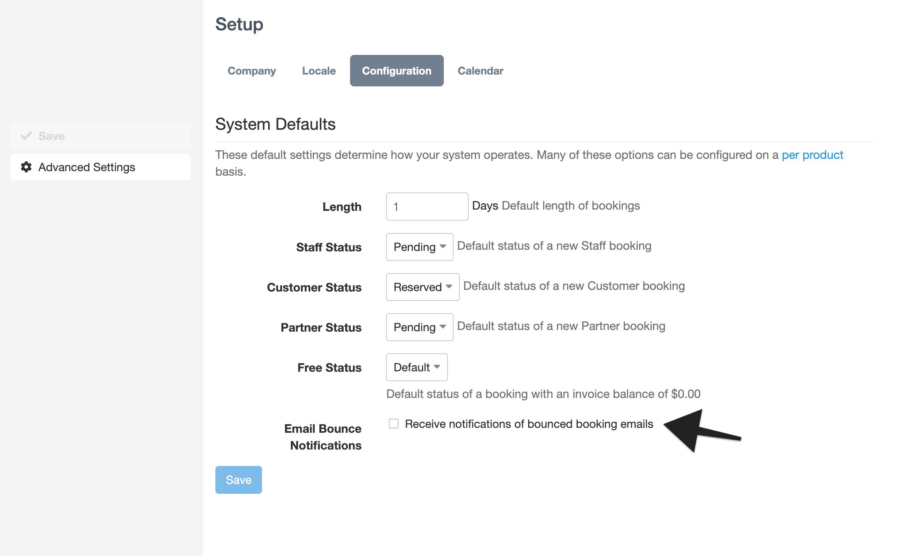Click 'Default length of bookings' hint text

(571, 206)
